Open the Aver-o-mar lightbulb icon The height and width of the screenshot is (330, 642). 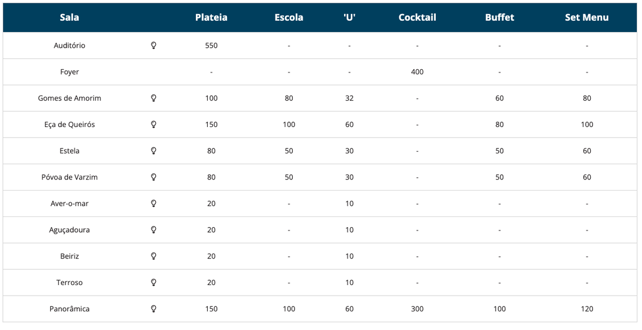(x=154, y=204)
